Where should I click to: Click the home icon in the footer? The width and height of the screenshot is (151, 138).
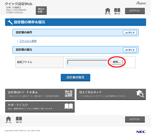point(8,120)
